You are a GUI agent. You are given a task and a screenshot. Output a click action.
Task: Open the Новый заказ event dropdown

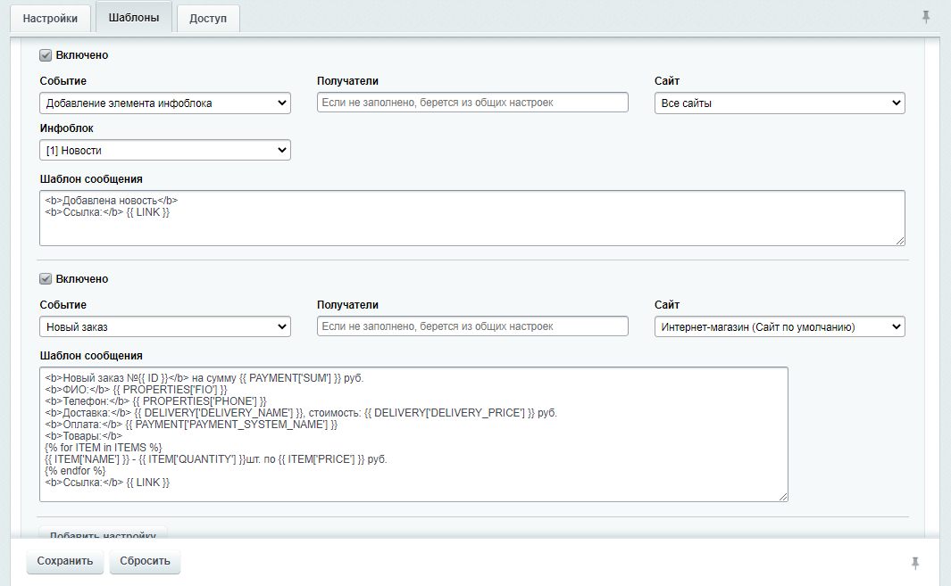pos(165,327)
